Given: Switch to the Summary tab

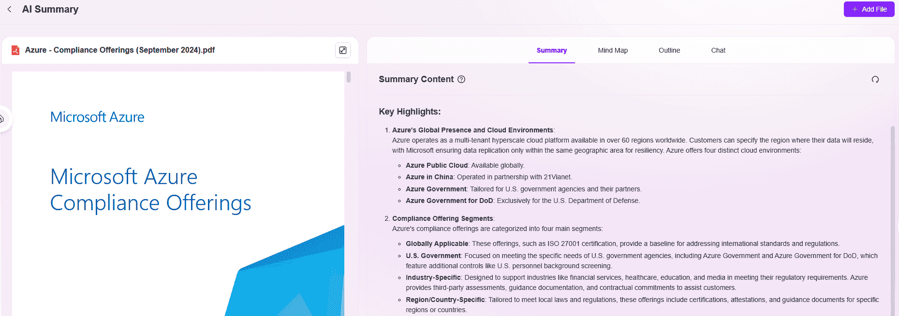Looking at the screenshot, I should [x=552, y=50].
